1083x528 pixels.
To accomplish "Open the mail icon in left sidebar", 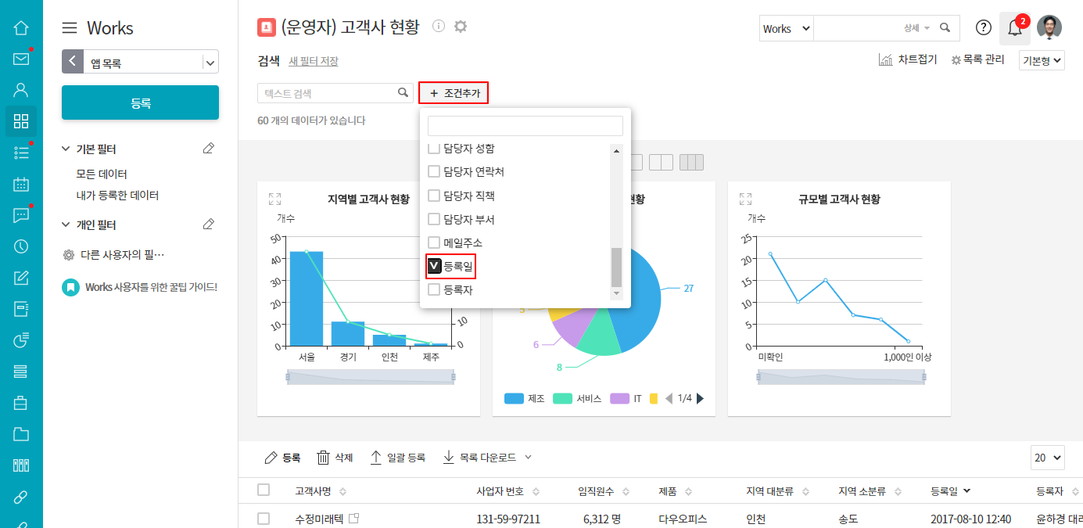I will point(21,59).
